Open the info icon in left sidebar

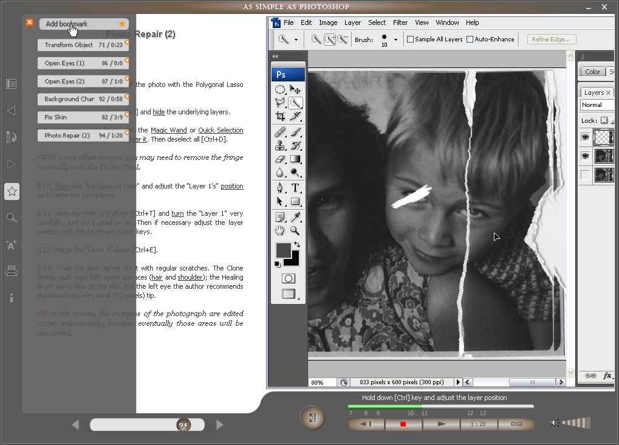pos(12,298)
